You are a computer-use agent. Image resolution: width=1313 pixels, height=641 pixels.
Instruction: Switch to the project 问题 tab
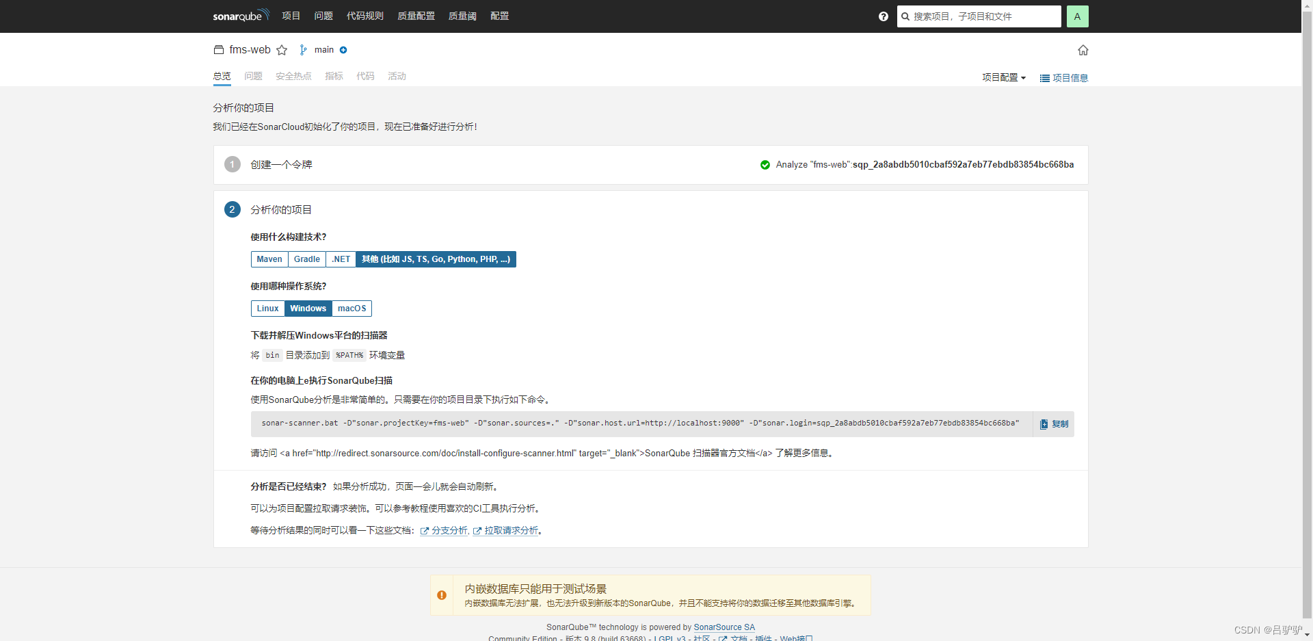[x=253, y=76]
